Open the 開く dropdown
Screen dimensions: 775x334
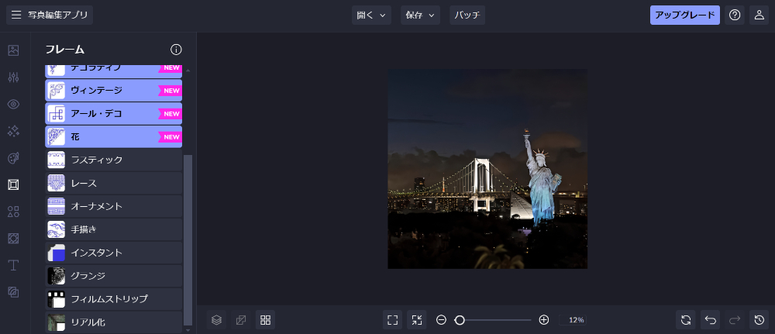point(371,15)
